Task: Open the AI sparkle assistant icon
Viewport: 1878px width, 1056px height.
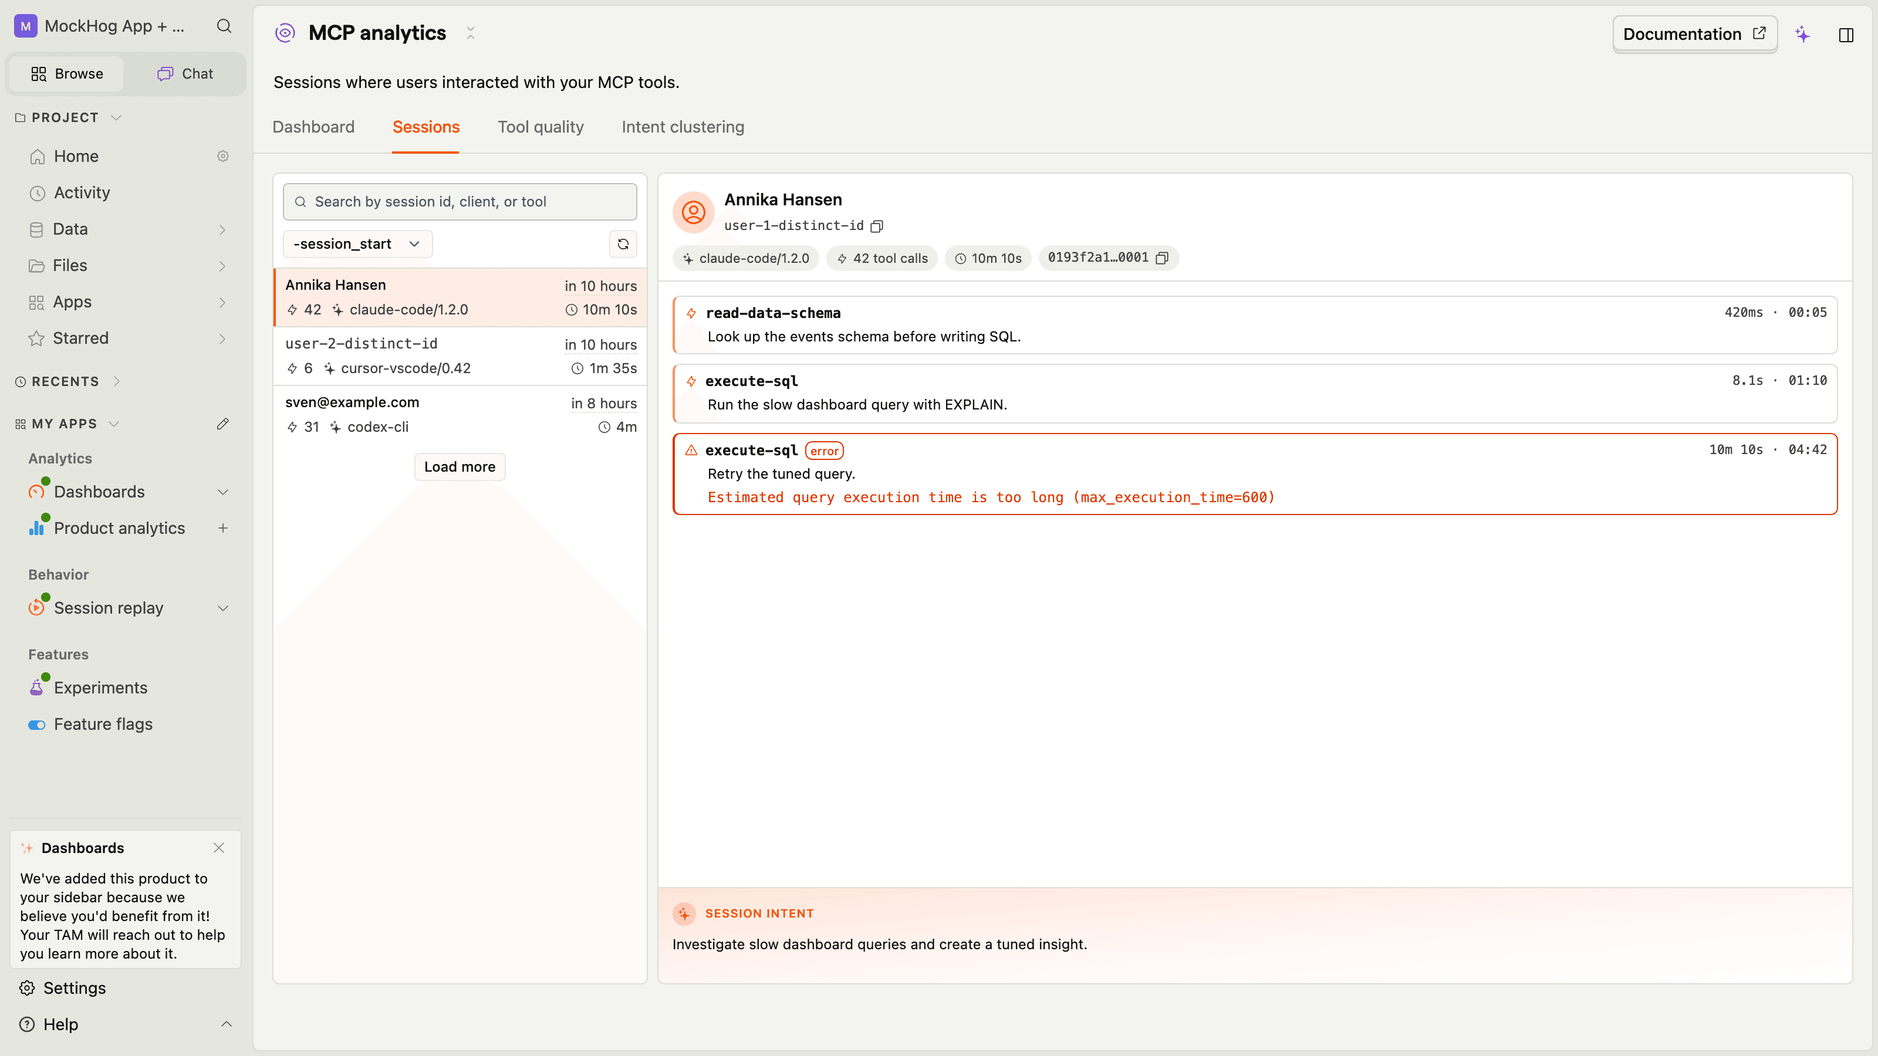Action: tap(1802, 34)
